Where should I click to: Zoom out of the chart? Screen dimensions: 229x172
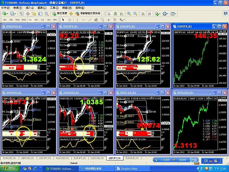point(135,14)
